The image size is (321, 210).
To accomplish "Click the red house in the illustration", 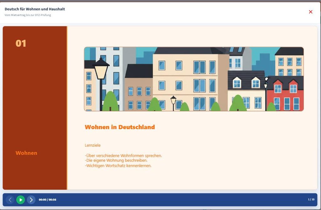I will point(285,93).
